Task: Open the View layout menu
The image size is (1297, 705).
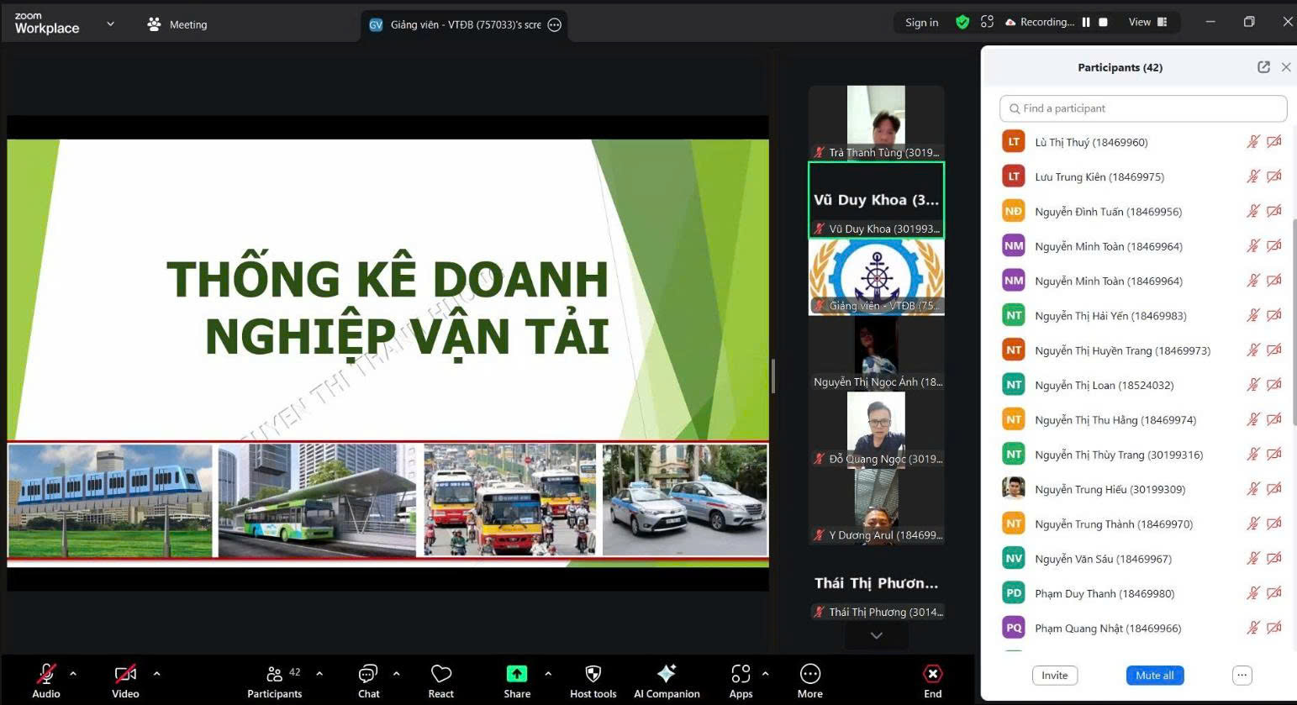Action: click(x=1147, y=23)
